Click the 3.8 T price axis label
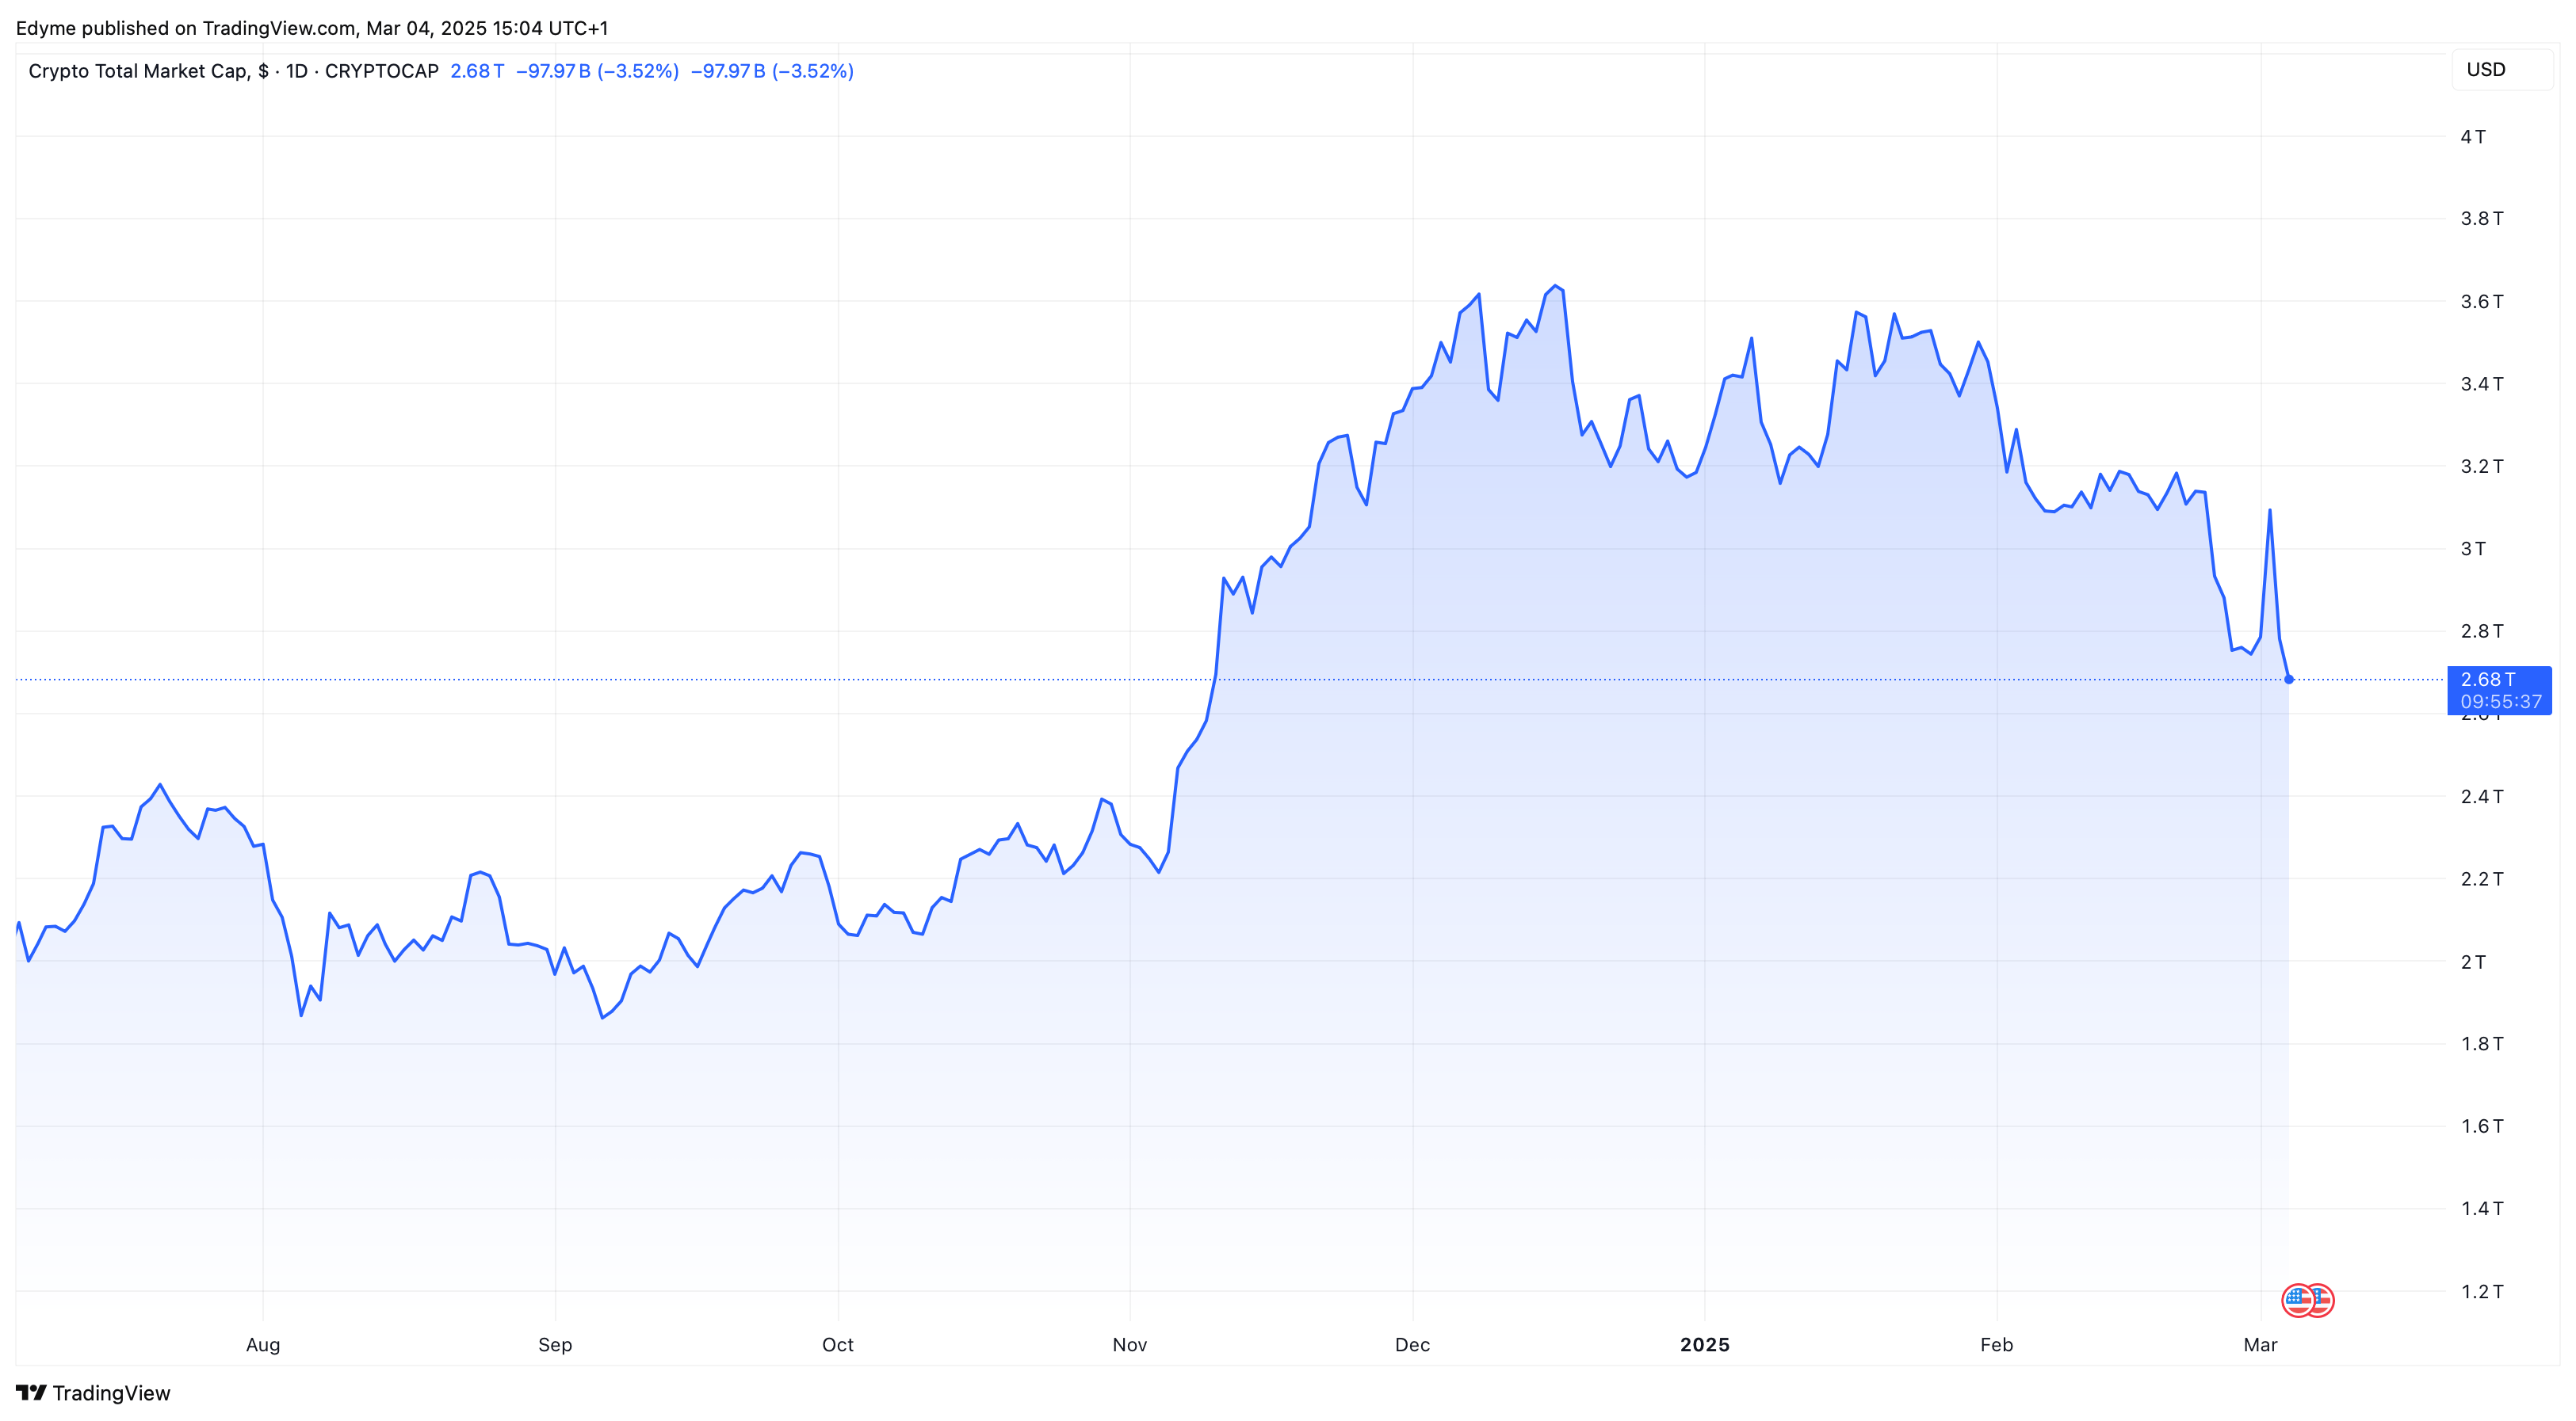The image size is (2576, 1421). point(2482,219)
